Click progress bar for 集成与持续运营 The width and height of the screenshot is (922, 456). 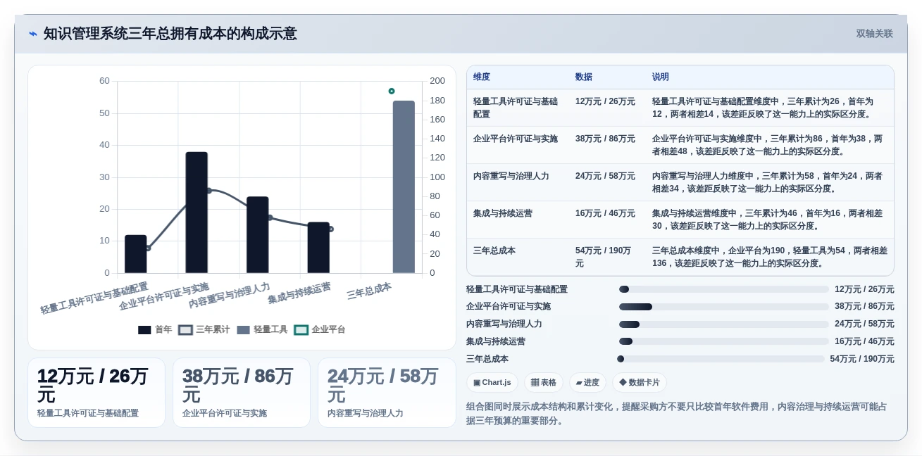[724, 341]
